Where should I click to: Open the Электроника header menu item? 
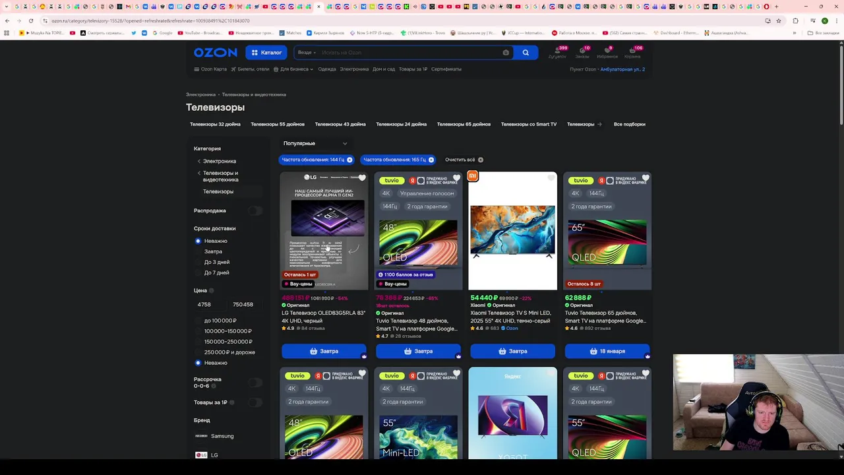point(354,69)
